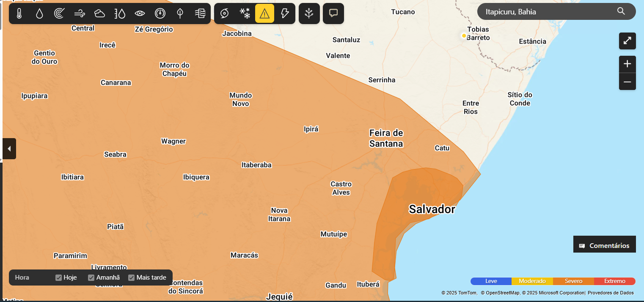Zoom in with the plus button
644x302 pixels.
627,64
